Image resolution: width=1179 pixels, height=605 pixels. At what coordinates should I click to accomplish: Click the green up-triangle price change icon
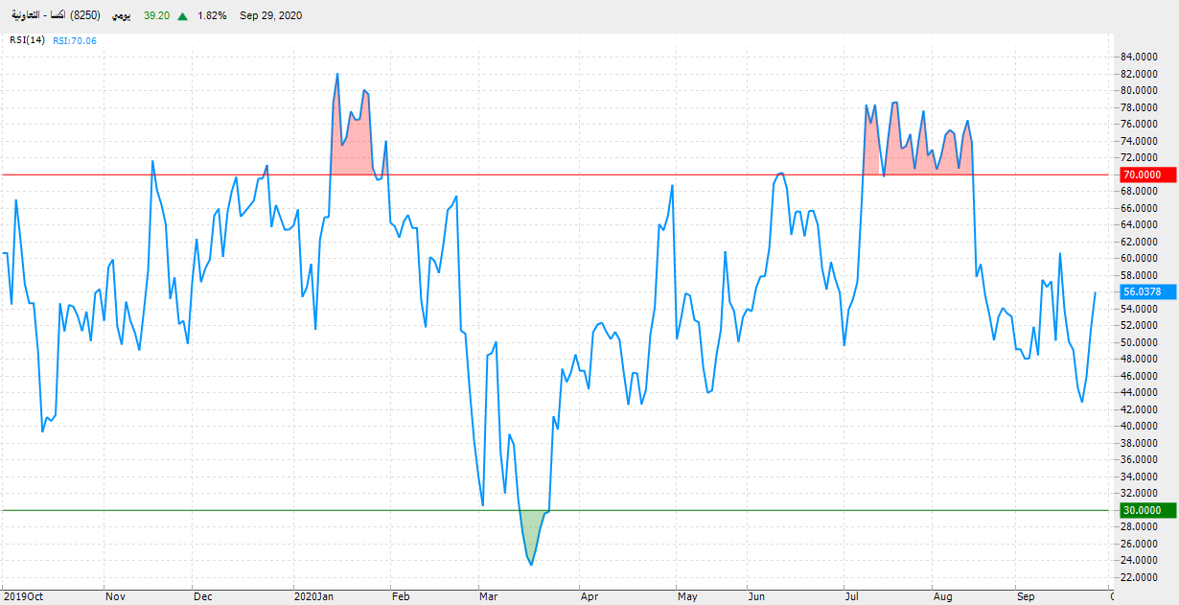click(x=182, y=16)
